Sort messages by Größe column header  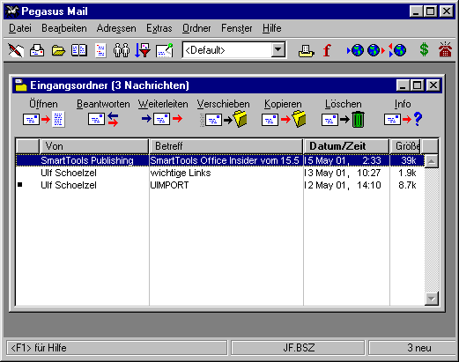[x=405, y=146]
